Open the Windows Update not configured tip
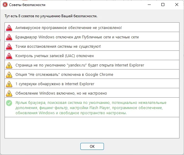The image size is (184, 155). click(92, 93)
